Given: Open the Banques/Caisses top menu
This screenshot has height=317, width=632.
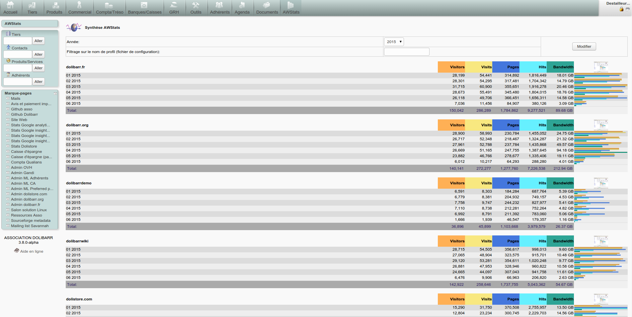Looking at the screenshot, I should click(x=145, y=8).
